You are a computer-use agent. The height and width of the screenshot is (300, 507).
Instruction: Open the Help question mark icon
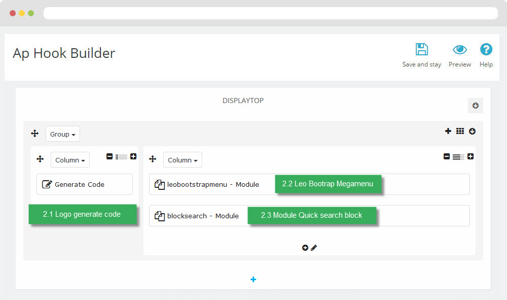click(486, 50)
